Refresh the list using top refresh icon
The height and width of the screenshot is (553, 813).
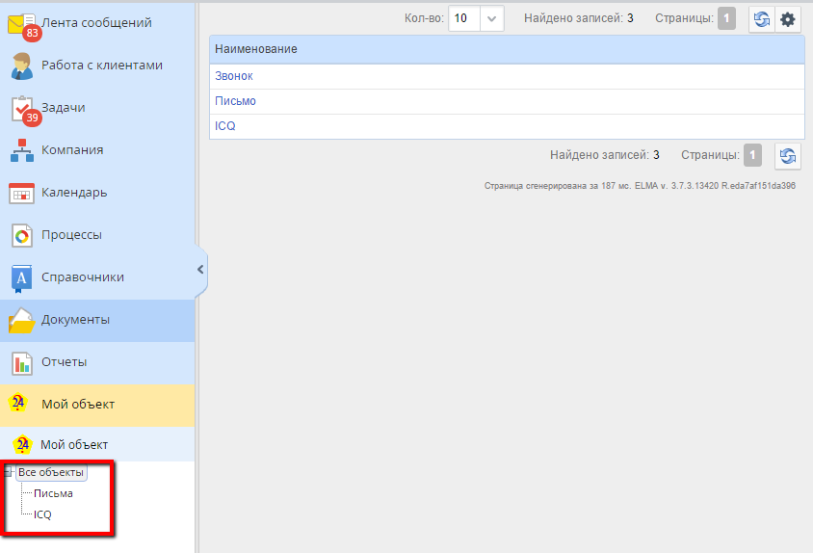(x=763, y=19)
